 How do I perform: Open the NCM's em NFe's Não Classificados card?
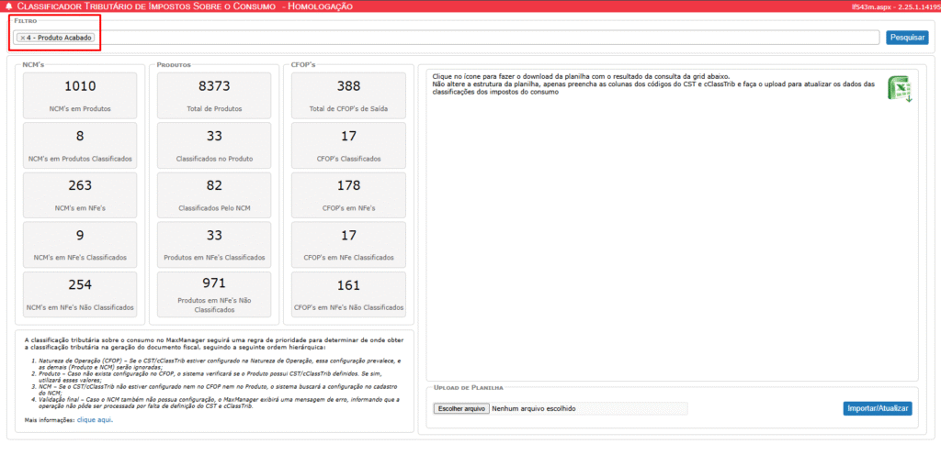(x=80, y=294)
